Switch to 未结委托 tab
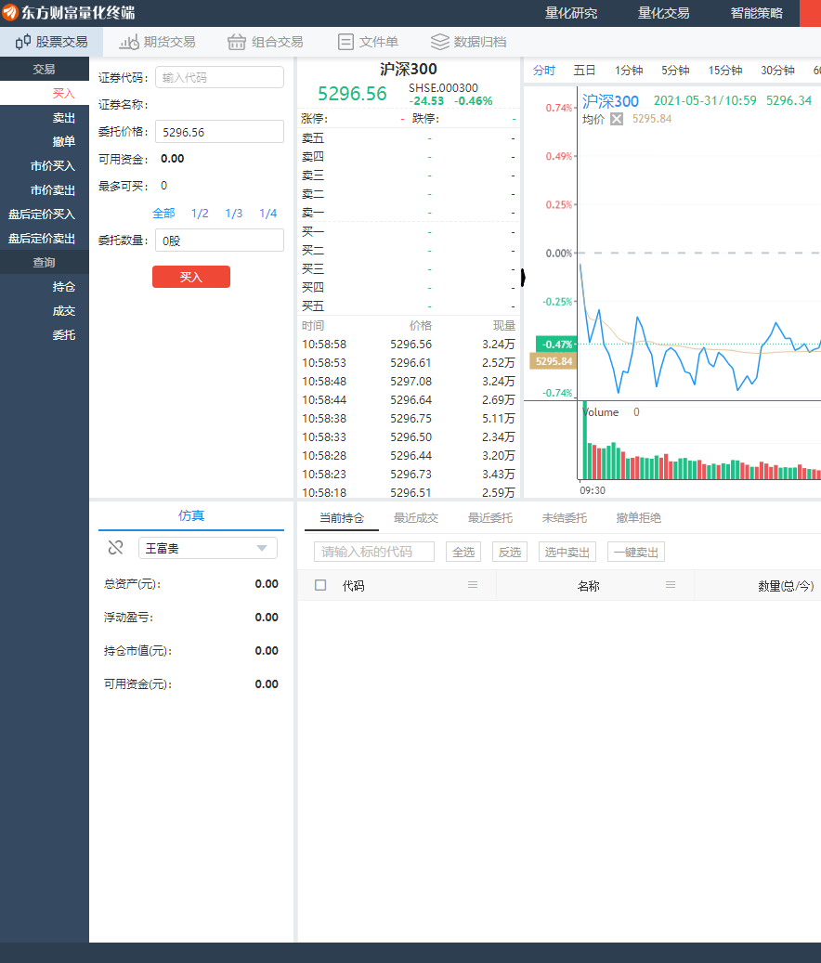Viewport: 821px width, 963px height. coord(565,518)
